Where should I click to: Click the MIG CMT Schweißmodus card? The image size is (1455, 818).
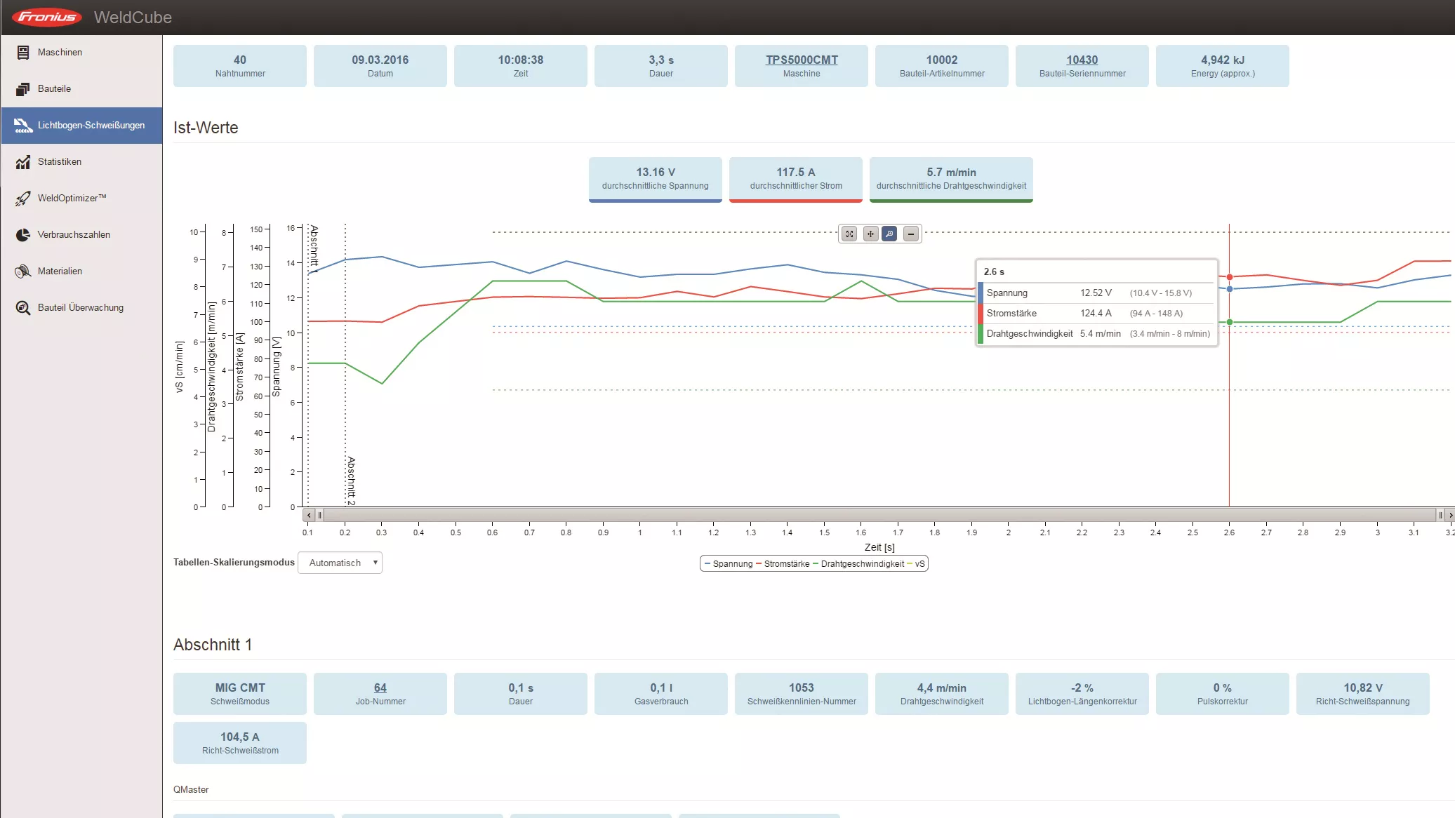pos(240,694)
